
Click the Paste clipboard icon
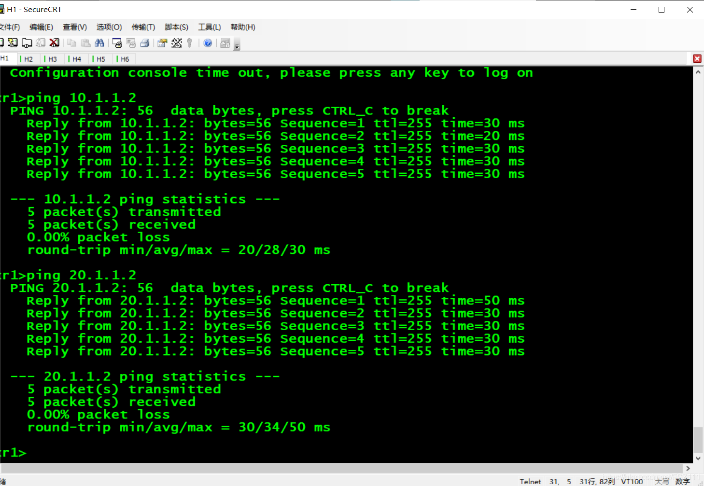tap(86, 43)
